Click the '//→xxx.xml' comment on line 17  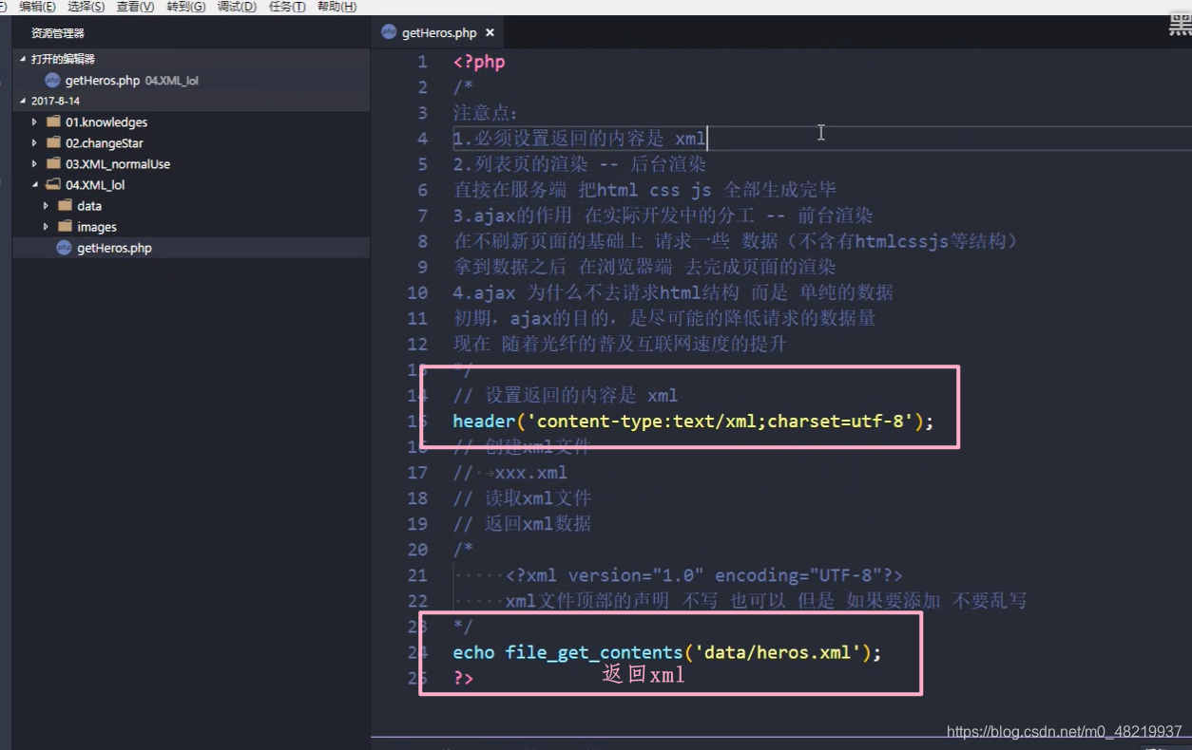click(x=510, y=472)
